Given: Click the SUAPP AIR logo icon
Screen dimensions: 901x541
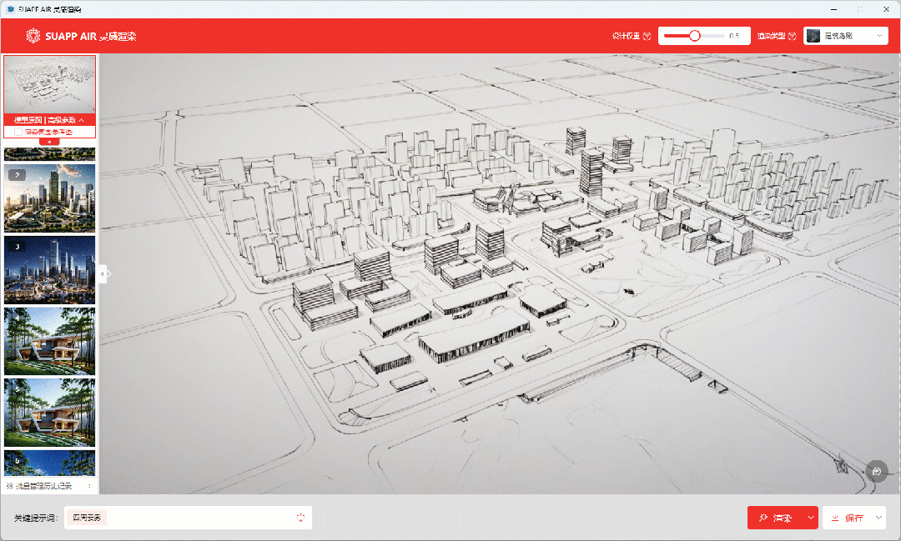Looking at the screenshot, I should pyautogui.click(x=33, y=36).
